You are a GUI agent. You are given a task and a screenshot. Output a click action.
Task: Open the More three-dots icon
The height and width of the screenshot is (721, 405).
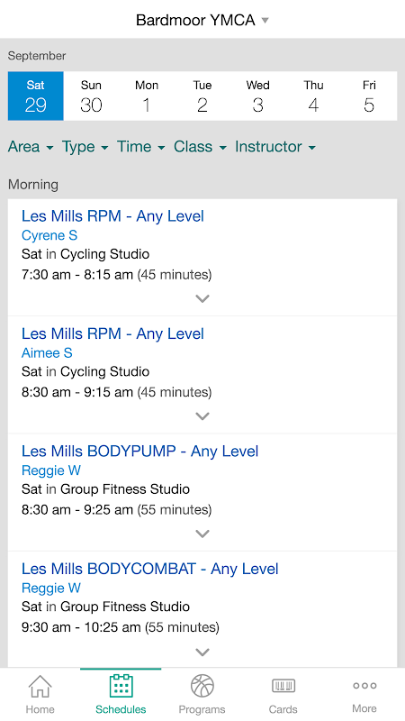click(364, 686)
